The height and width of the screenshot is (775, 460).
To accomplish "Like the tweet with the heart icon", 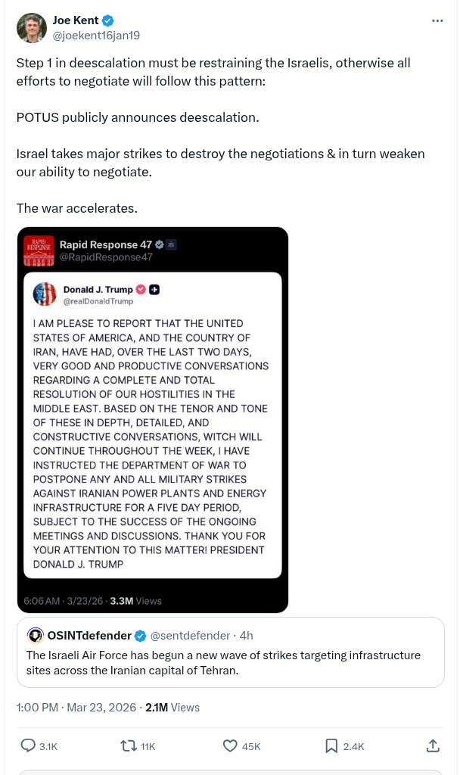I will (x=231, y=746).
